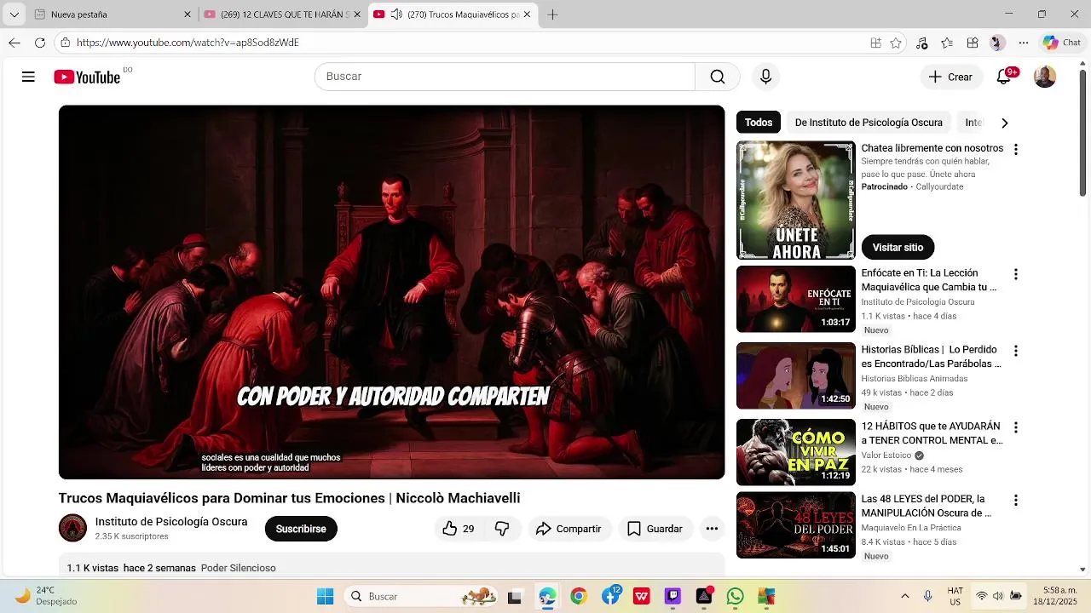Image resolution: width=1091 pixels, height=613 pixels.
Task: Expand the browser tab list dropdown
Action: tap(14, 14)
